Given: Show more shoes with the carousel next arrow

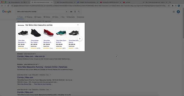Looking at the screenshot, I should pyautogui.click(x=80, y=39).
